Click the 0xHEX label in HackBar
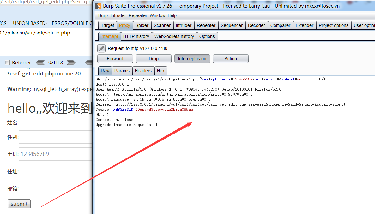375x214 pixels. coord(56,62)
